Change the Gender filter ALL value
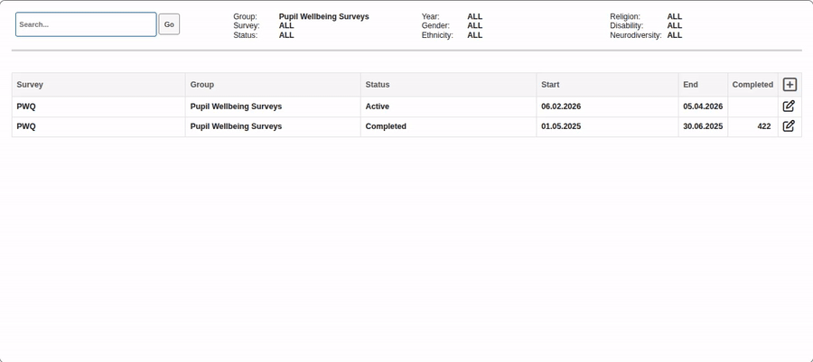The image size is (813, 362). tap(474, 26)
